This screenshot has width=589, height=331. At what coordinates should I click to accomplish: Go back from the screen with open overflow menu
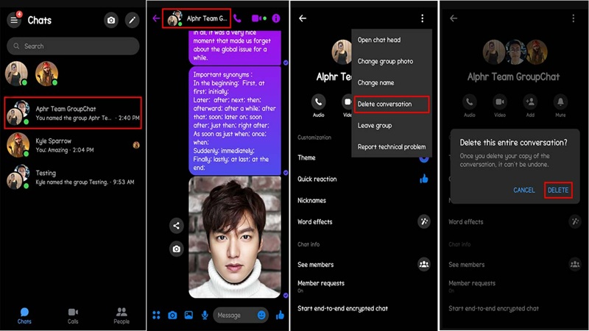(x=303, y=18)
